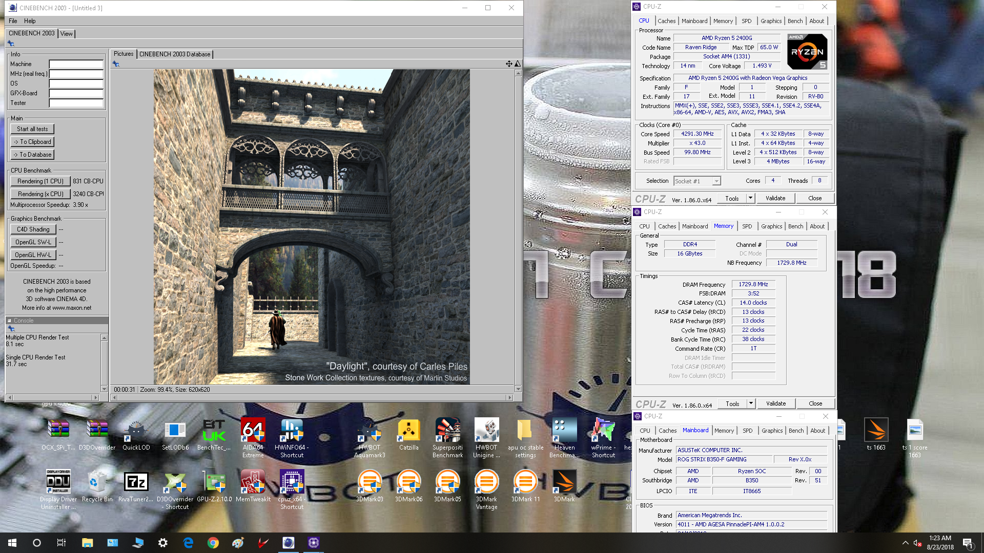Open the SetLODb6 desktop icon

click(175, 435)
